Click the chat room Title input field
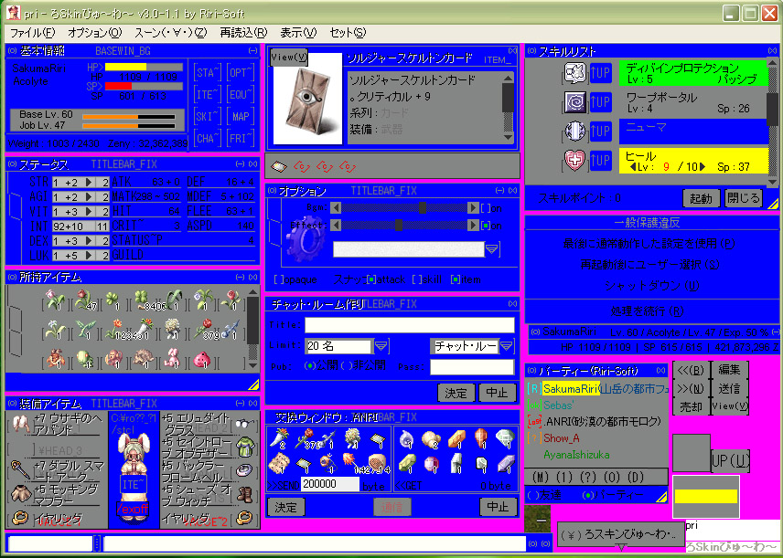 (410, 324)
